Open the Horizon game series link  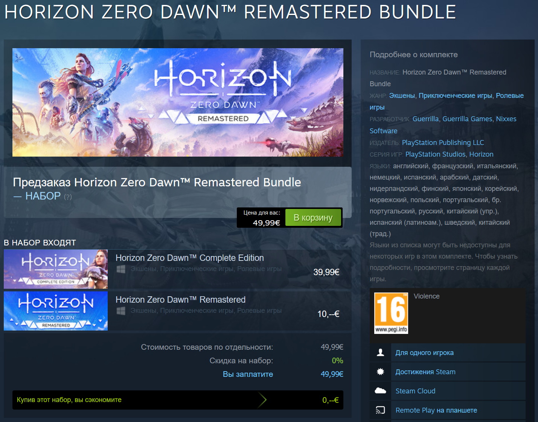coord(481,154)
